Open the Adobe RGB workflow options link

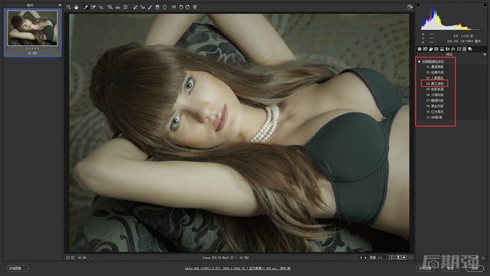point(237,268)
